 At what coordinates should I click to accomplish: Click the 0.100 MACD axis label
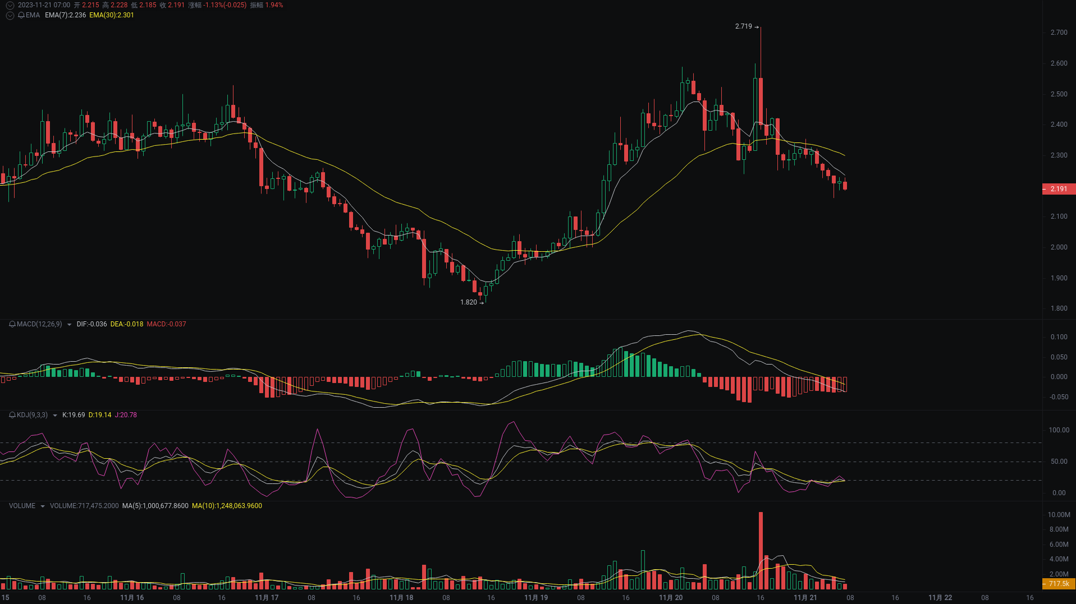tap(1059, 337)
